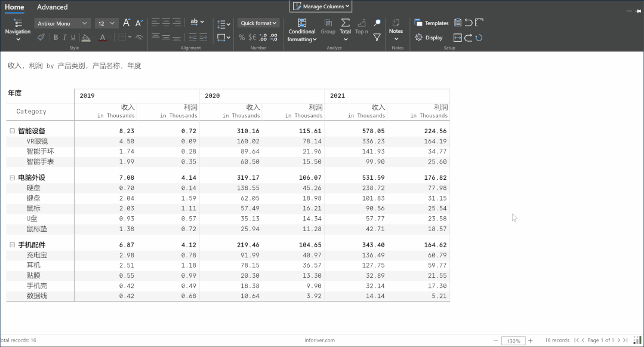Open the Notes menu

pos(396,30)
